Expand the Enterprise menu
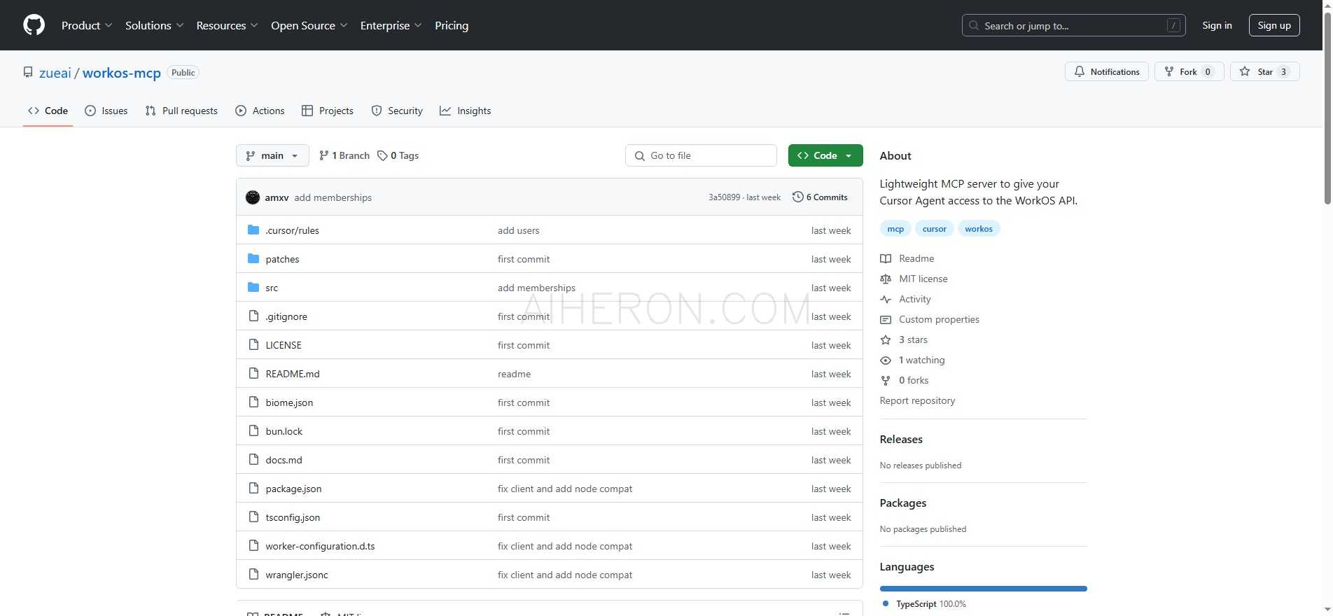 pos(391,25)
